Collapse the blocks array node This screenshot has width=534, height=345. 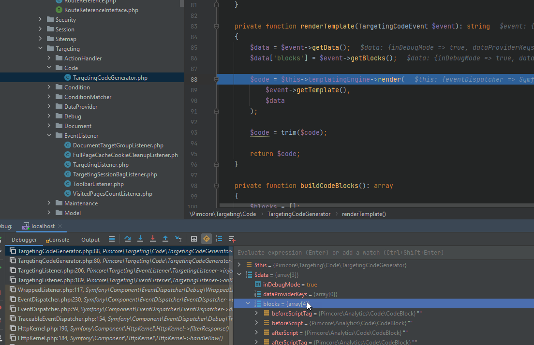pyautogui.click(x=248, y=303)
